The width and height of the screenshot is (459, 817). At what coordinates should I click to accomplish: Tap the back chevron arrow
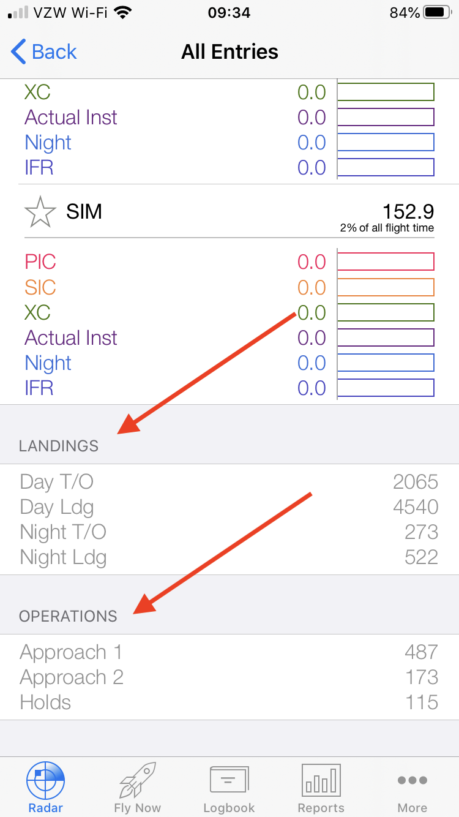tap(18, 51)
